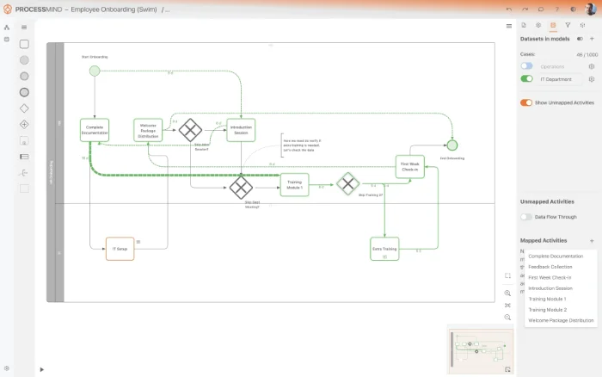Select the gateway diamond shape tool

(x=24, y=108)
